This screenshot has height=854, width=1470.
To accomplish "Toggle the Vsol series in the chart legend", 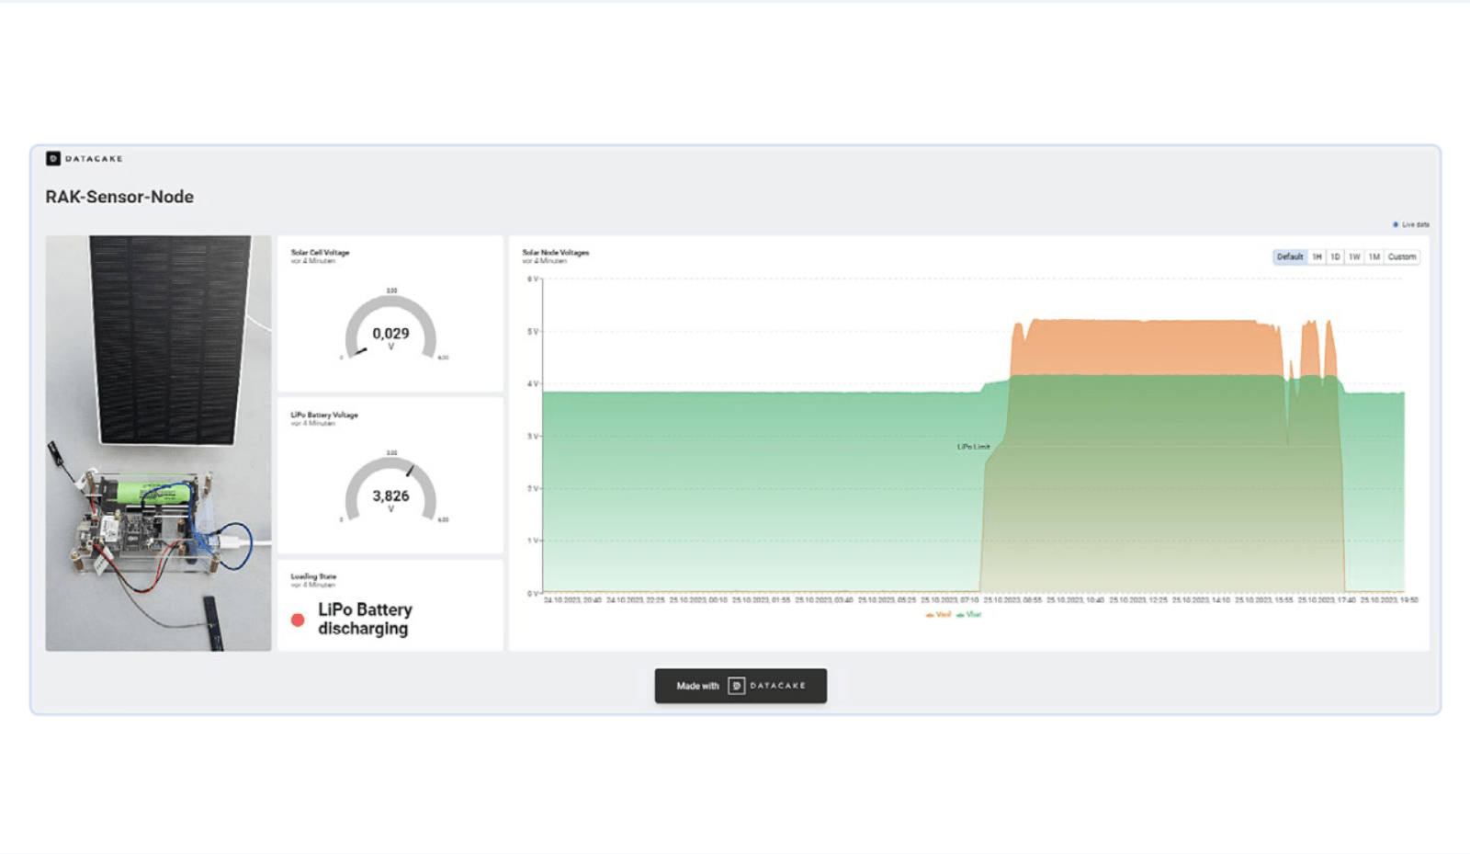I will 939,614.
